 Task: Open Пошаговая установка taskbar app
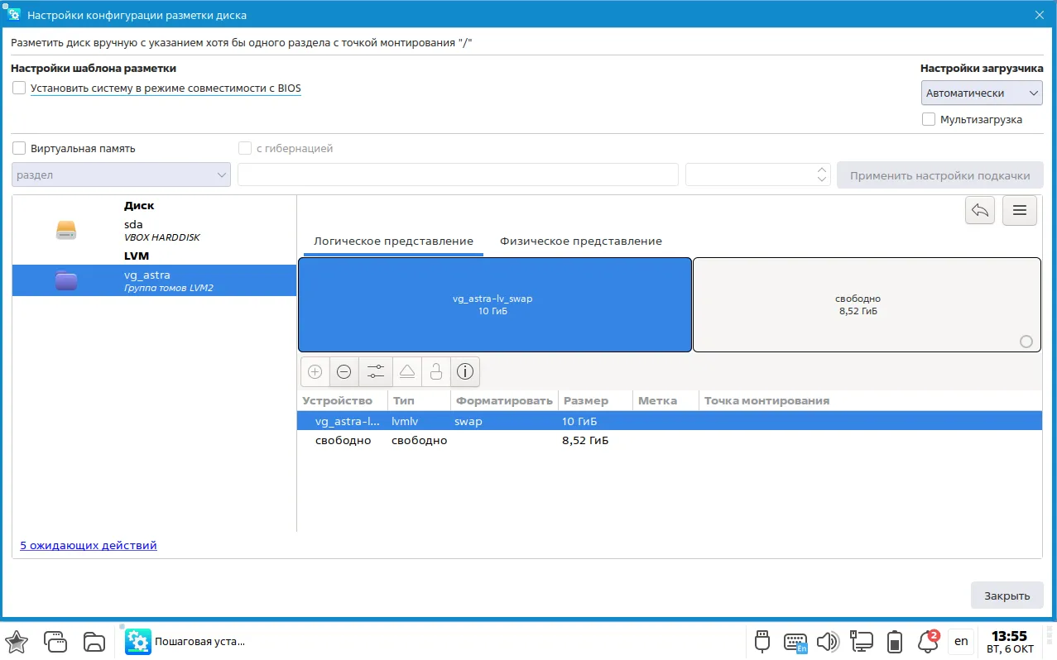186,641
